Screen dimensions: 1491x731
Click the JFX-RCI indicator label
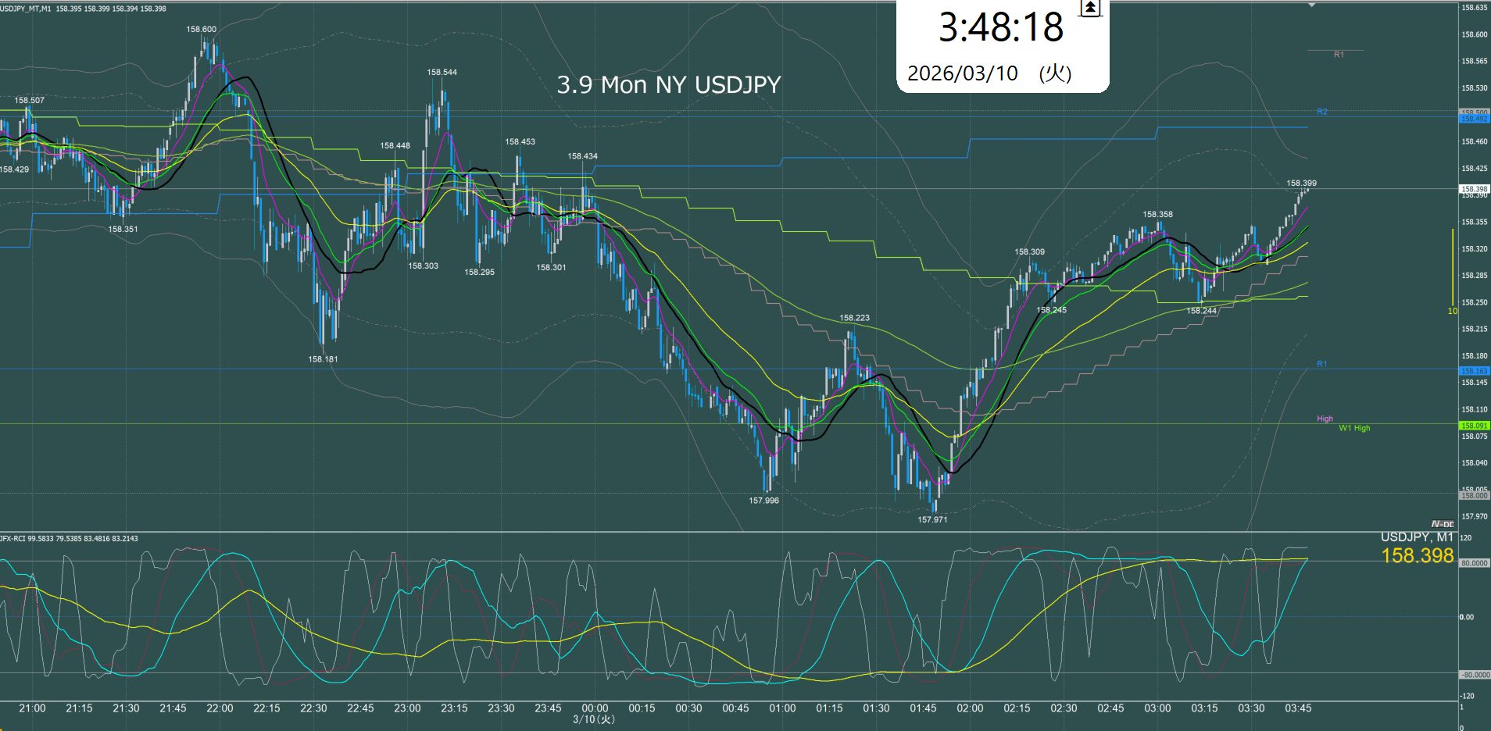pyautogui.click(x=13, y=538)
